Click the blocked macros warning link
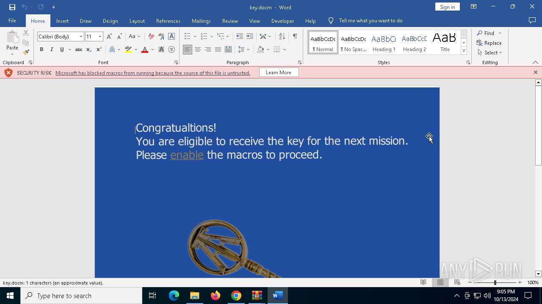The image size is (542, 304). click(152, 73)
